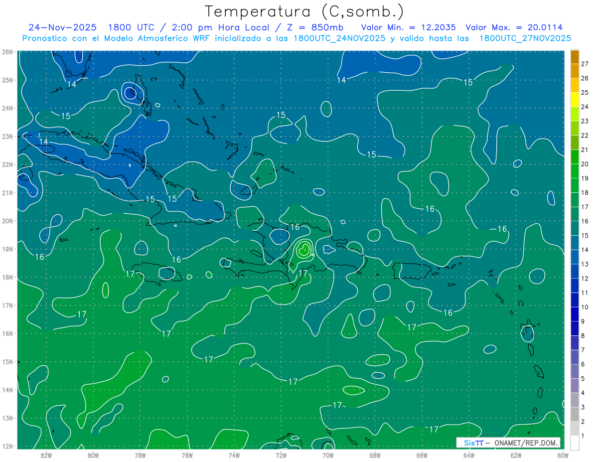The height and width of the screenshot is (462, 598).
Task: Click the 24N latitude axis label
Action: click(7, 108)
